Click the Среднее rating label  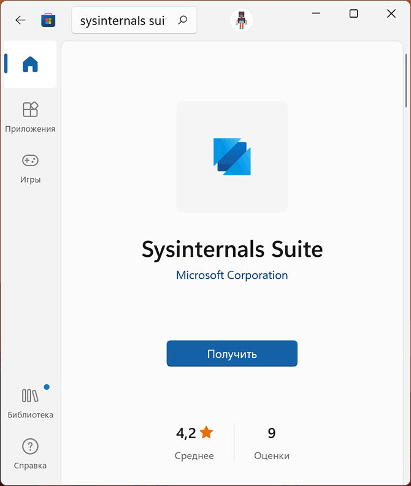coord(194,455)
